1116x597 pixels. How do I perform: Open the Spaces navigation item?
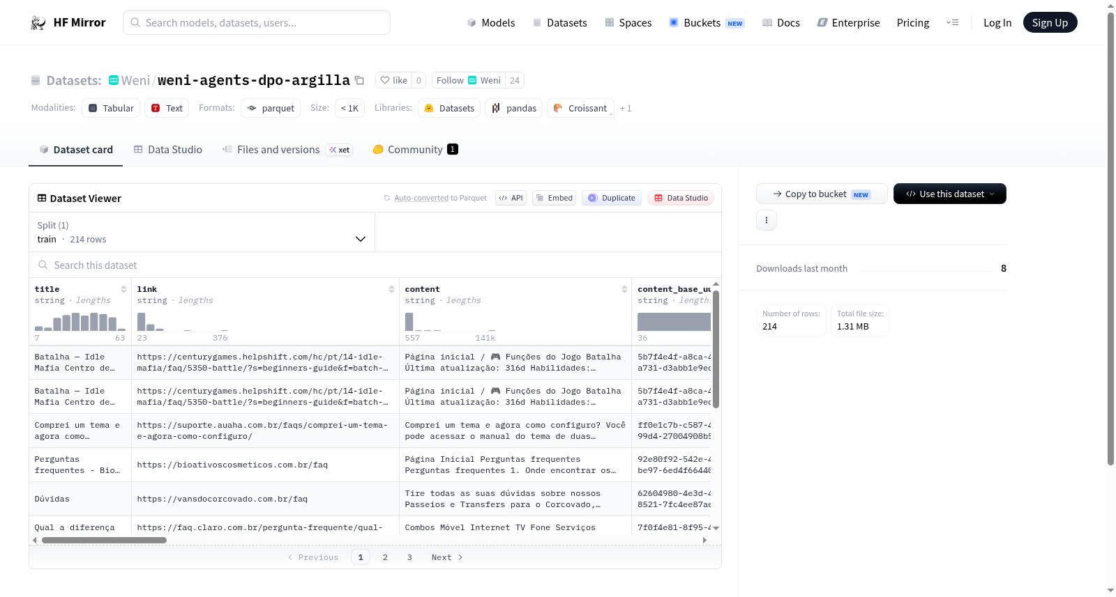click(628, 22)
